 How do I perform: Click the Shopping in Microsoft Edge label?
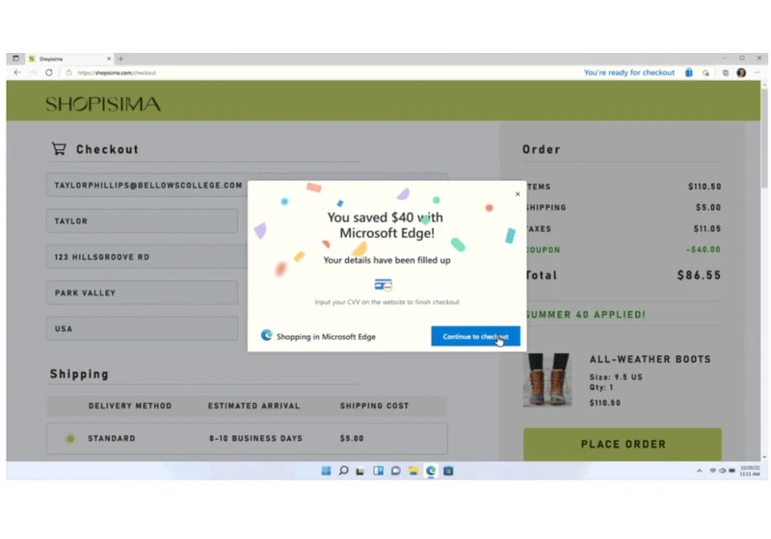[x=326, y=336]
